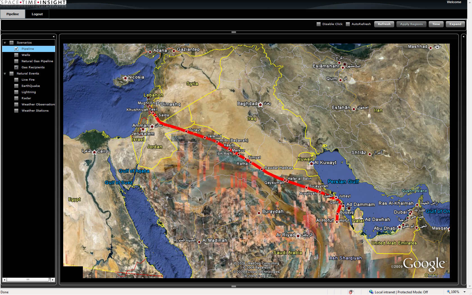Click the Local intranet zone globe icon
The width and height of the screenshot is (472, 295).
pyautogui.click(x=371, y=292)
